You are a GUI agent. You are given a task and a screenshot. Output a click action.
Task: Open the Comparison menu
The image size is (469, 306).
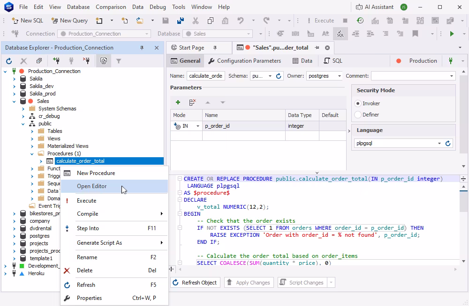(x=111, y=7)
